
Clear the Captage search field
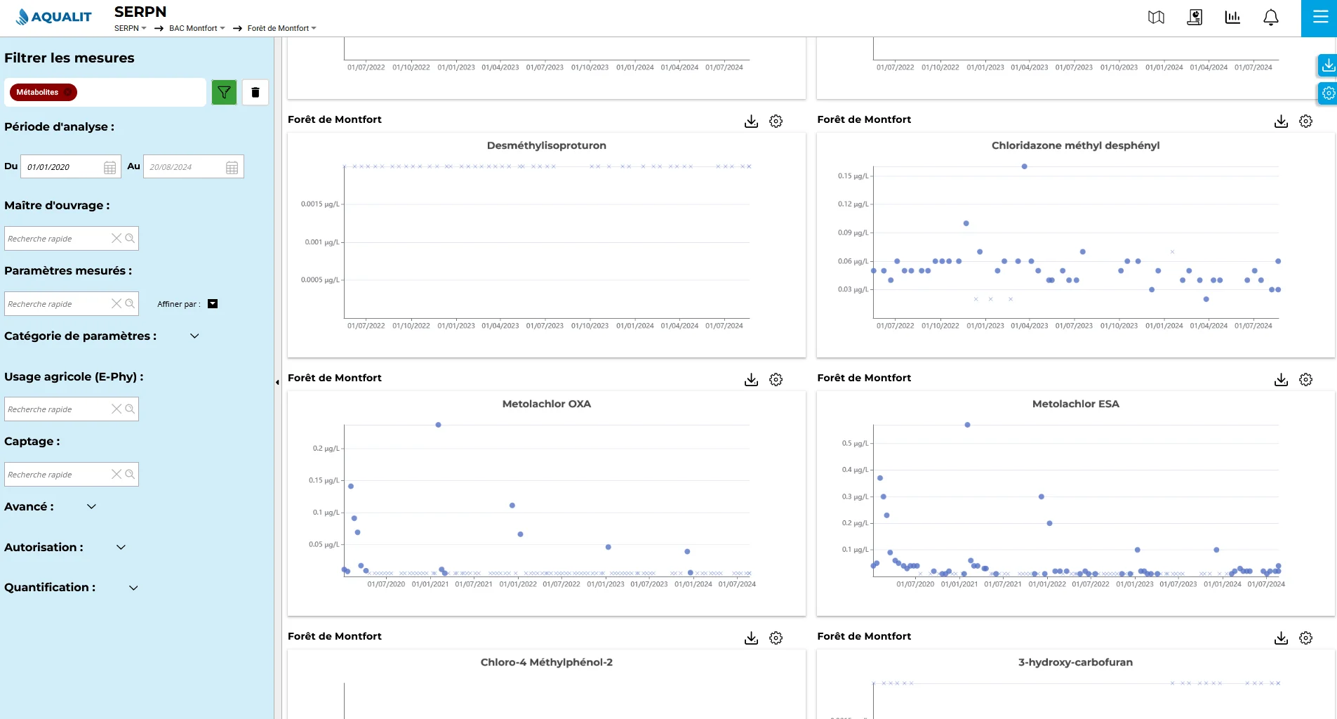[x=117, y=474]
